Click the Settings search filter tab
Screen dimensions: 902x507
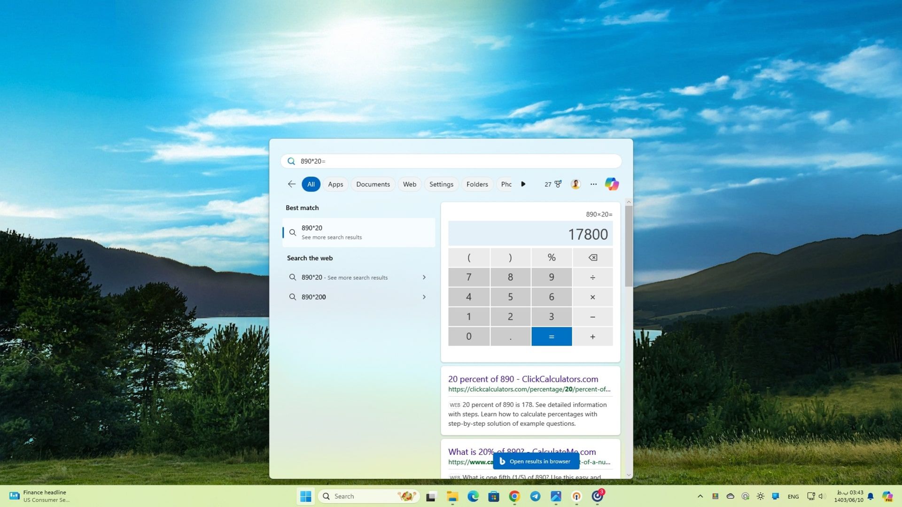[441, 184]
